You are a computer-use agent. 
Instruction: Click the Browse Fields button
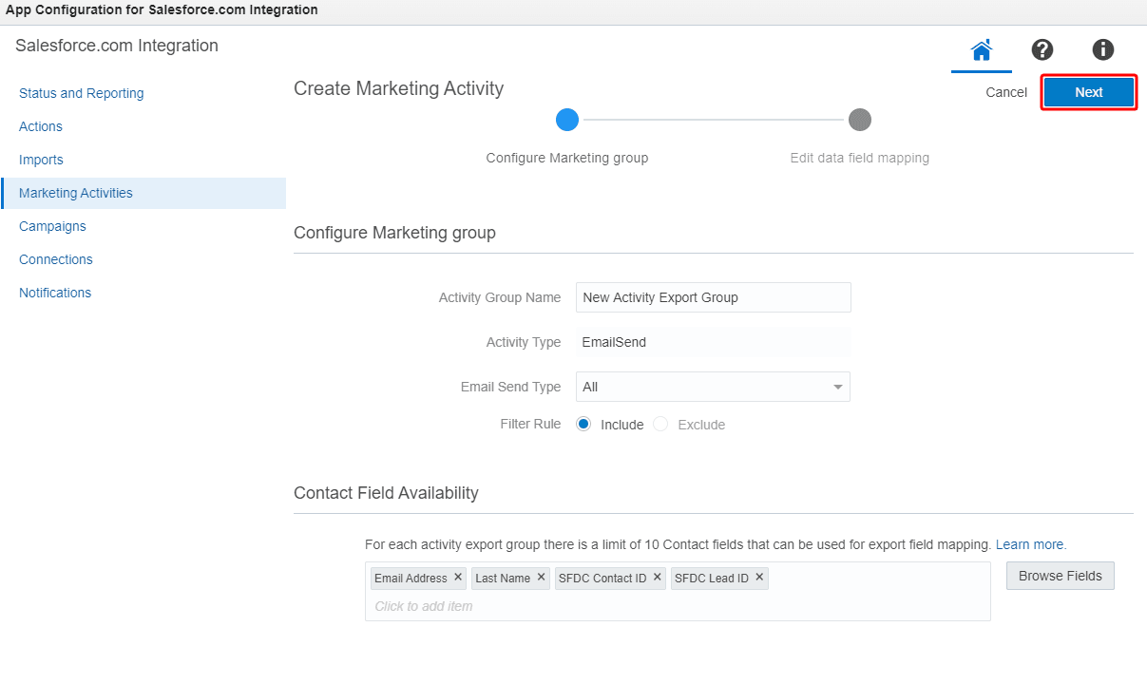point(1061,576)
